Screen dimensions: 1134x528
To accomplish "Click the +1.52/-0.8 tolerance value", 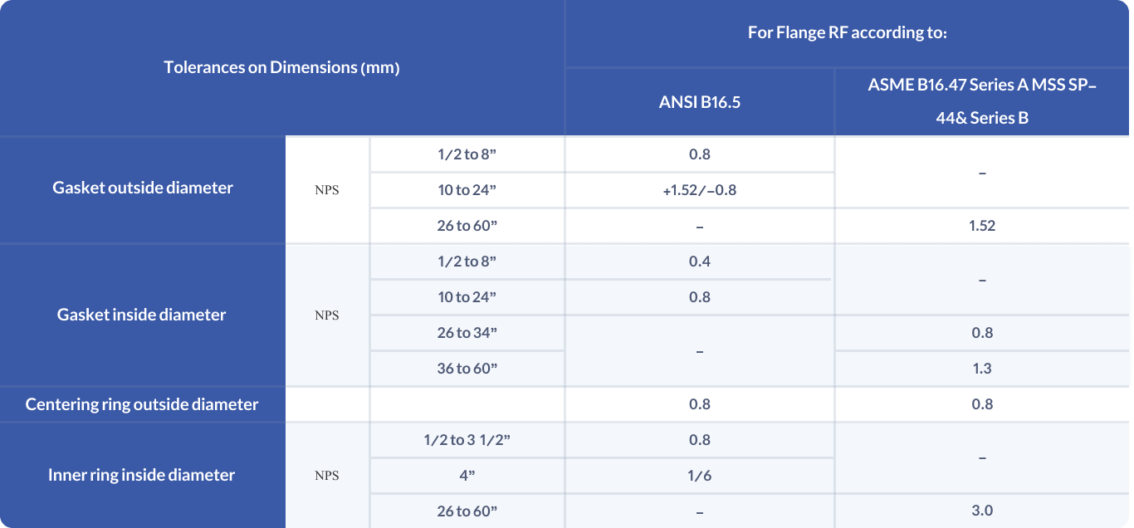I will tap(699, 190).
